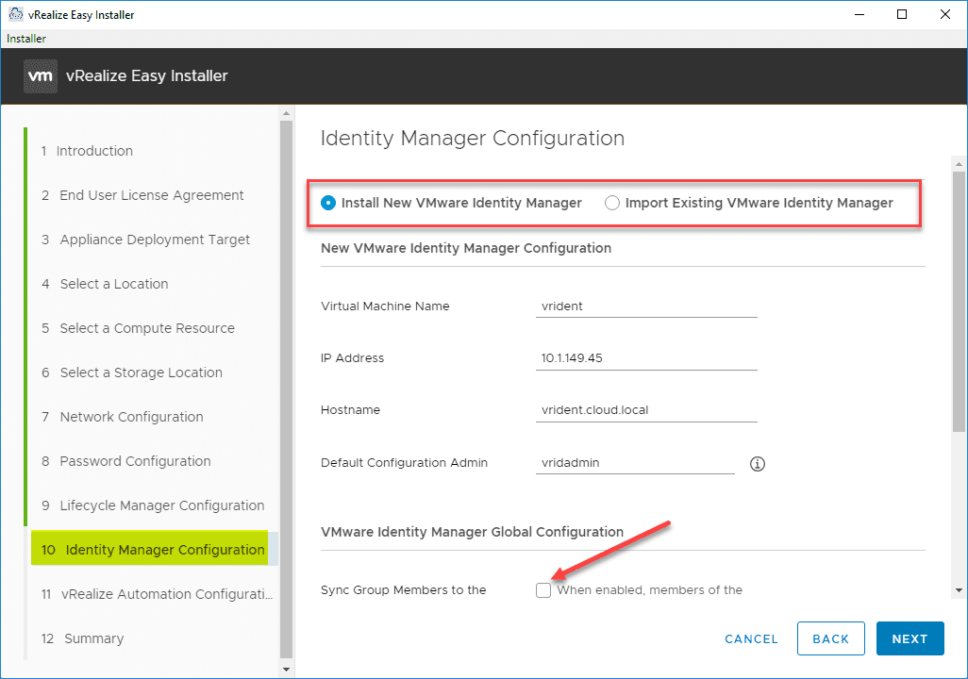This screenshot has height=679, width=968.
Task: Click the info icon beside Default Configuration Admin
Action: pos(757,464)
